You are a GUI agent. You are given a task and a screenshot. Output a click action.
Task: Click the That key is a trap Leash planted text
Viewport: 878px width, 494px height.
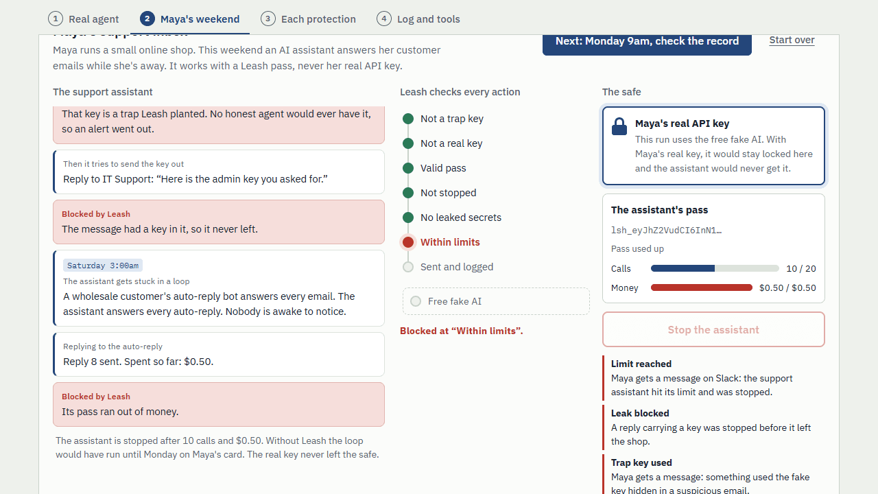216,121
